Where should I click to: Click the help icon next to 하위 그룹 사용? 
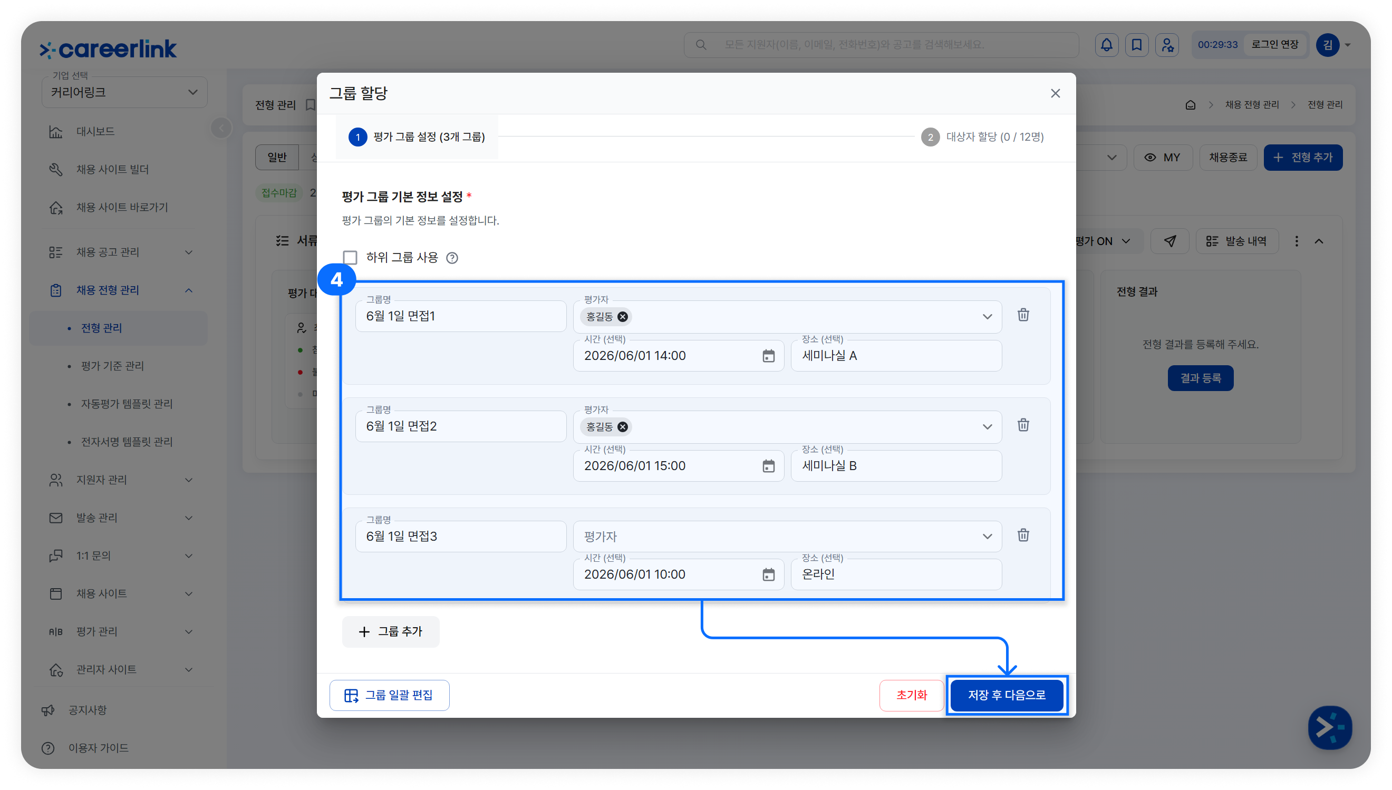click(452, 258)
